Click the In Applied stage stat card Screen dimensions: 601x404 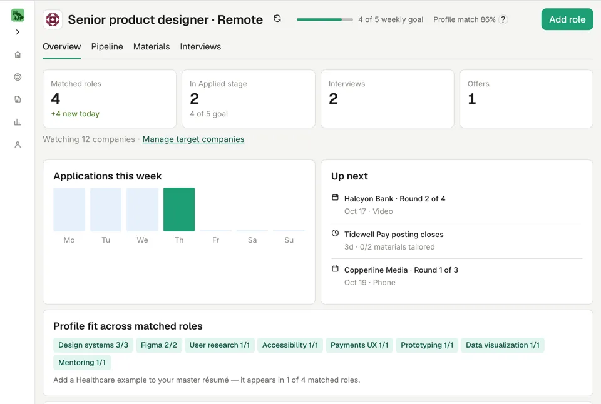pos(249,99)
